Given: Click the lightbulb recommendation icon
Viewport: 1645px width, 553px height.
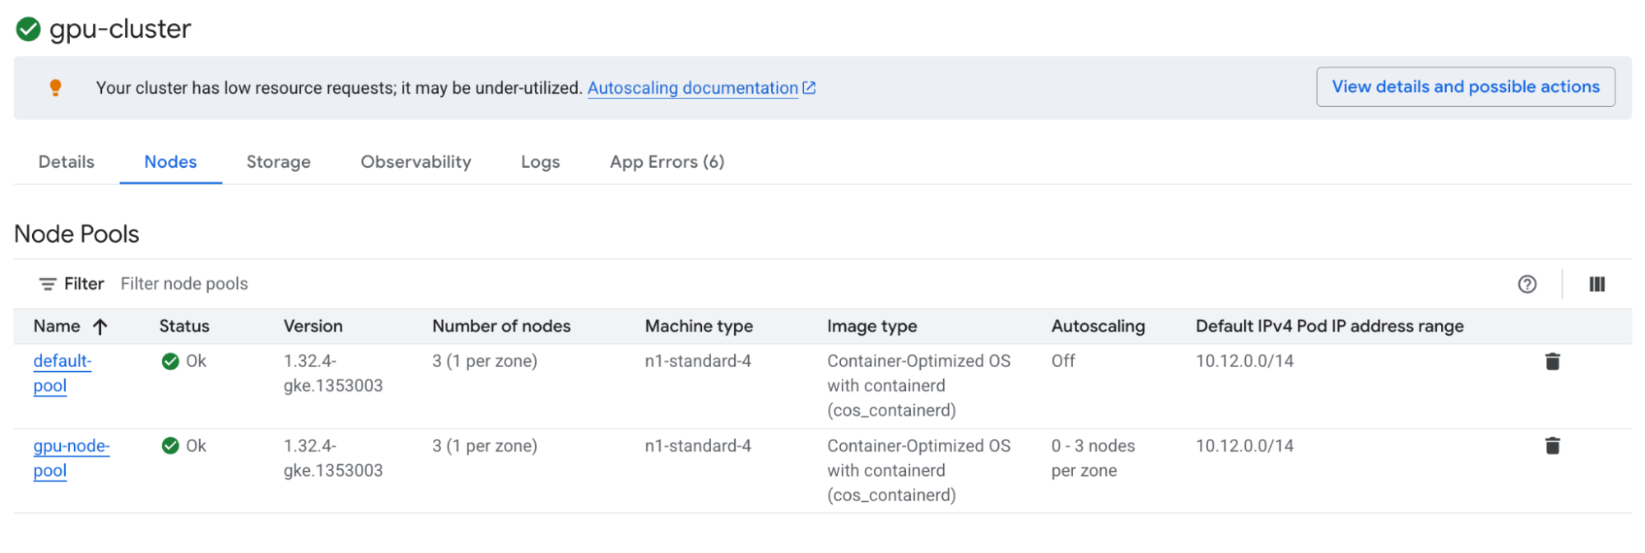Looking at the screenshot, I should (55, 87).
